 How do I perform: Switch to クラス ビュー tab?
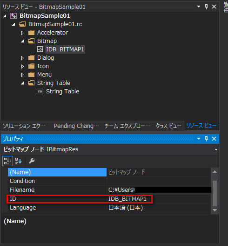point(168,126)
